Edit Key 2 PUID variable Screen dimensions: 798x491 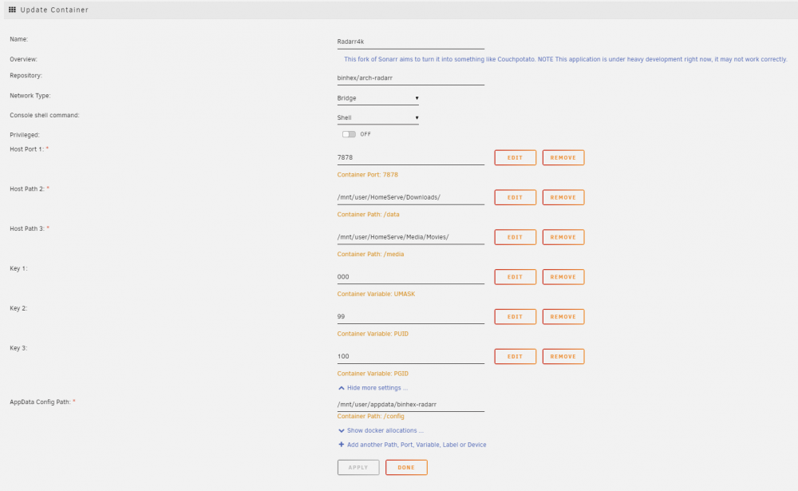(515, 317)
